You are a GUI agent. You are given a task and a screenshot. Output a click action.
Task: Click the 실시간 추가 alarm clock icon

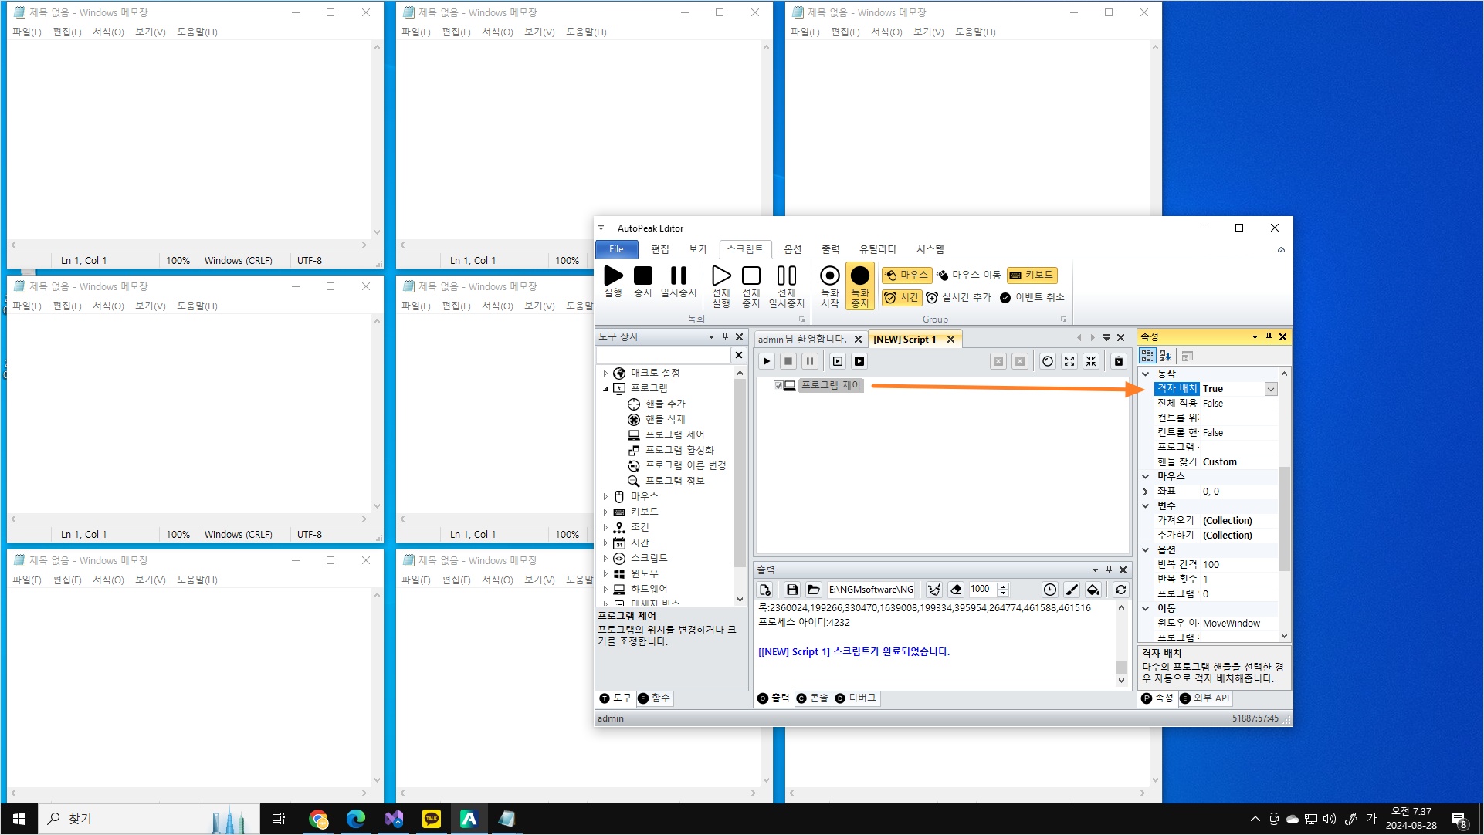[x=932, y=298]
